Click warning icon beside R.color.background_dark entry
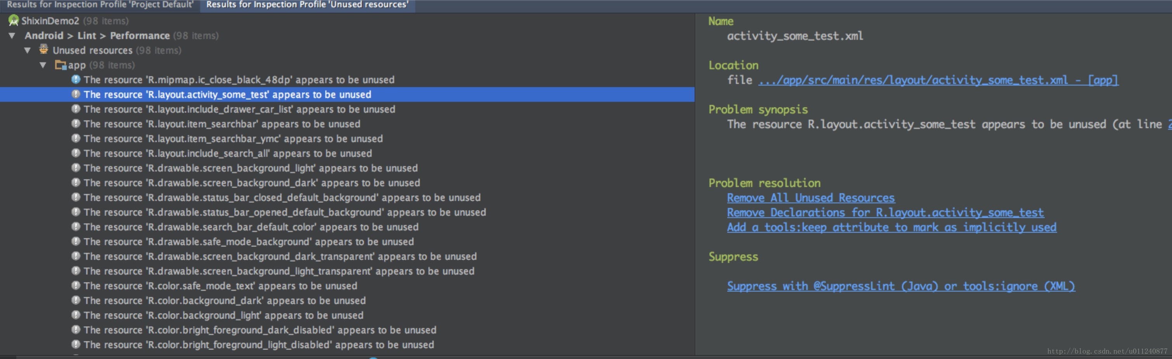Screen dimensions: 1172x359 click(76, 301)
